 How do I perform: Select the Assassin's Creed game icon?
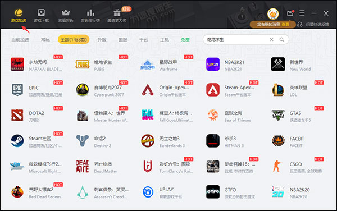(x=83, y=192)
